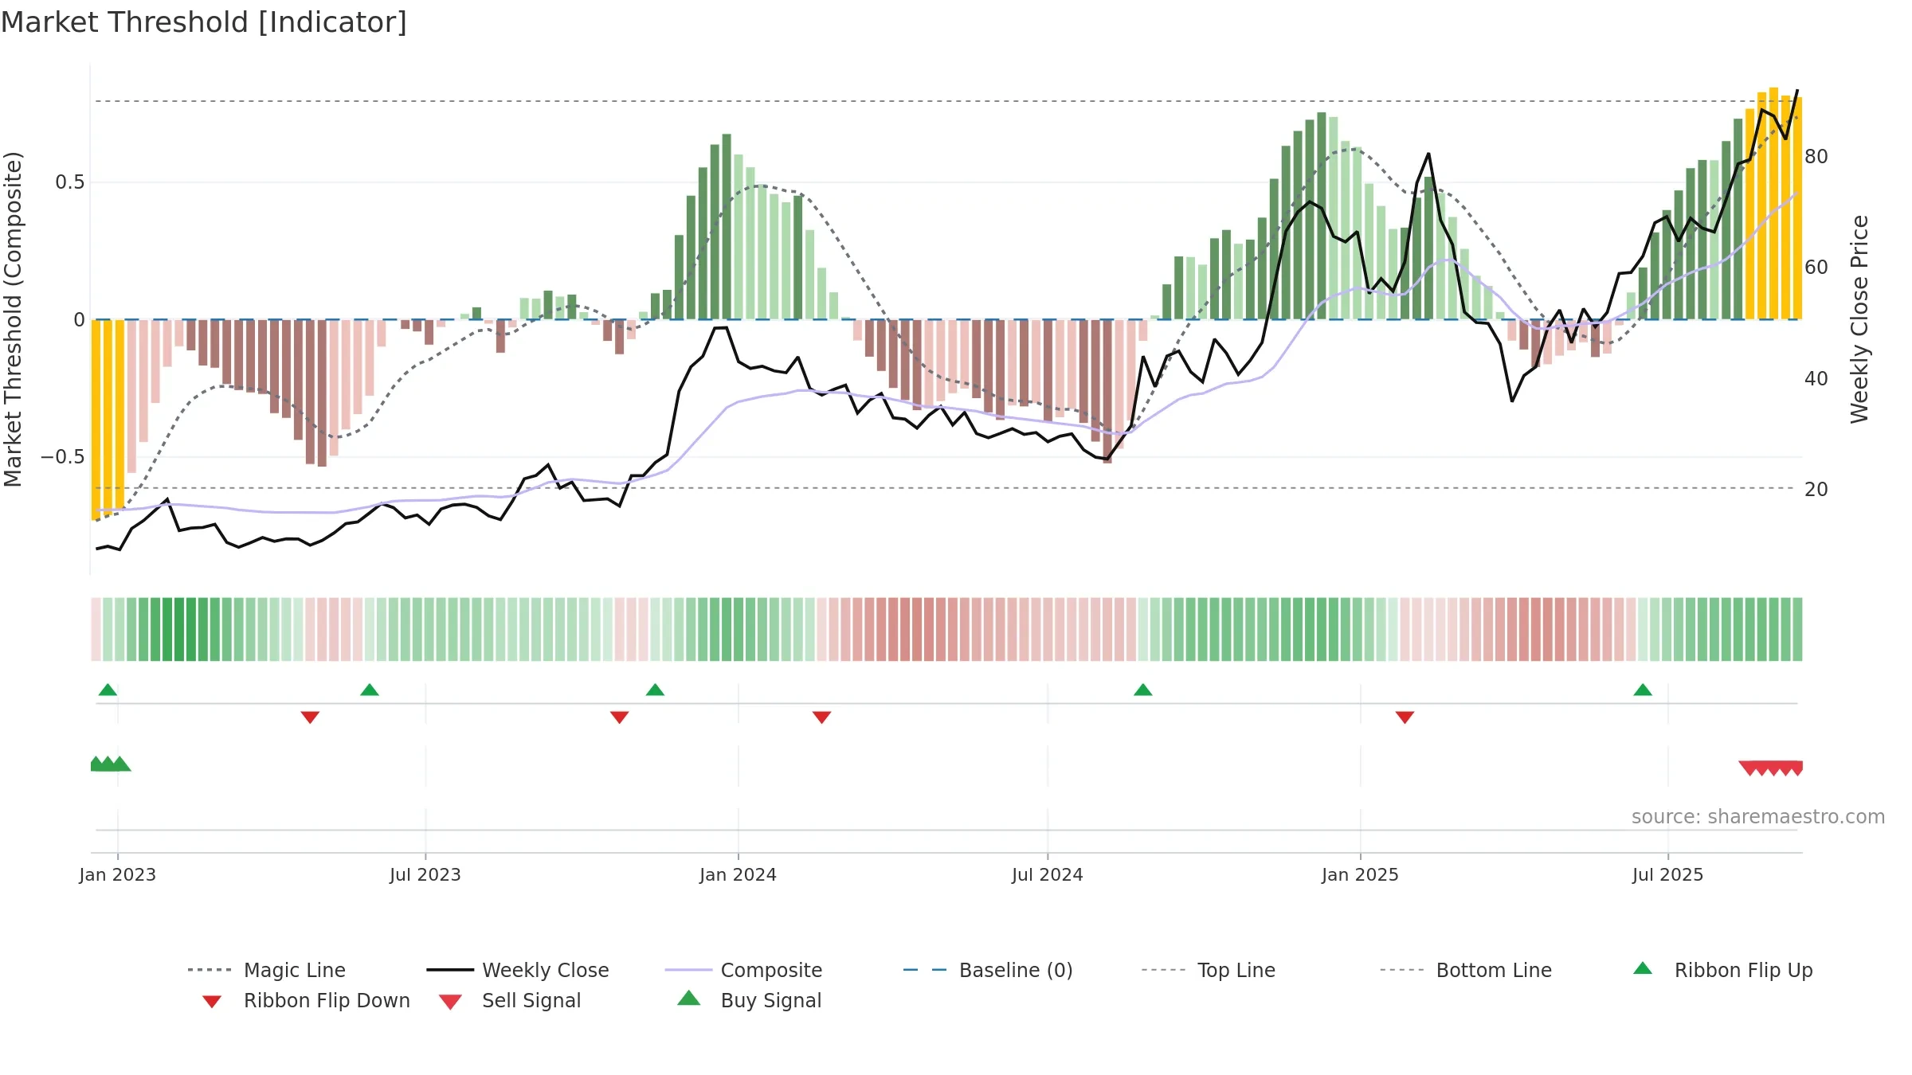Toggle Baseline (0) legend entry
1912x1075 pixels.
click(x=988, y=970)
